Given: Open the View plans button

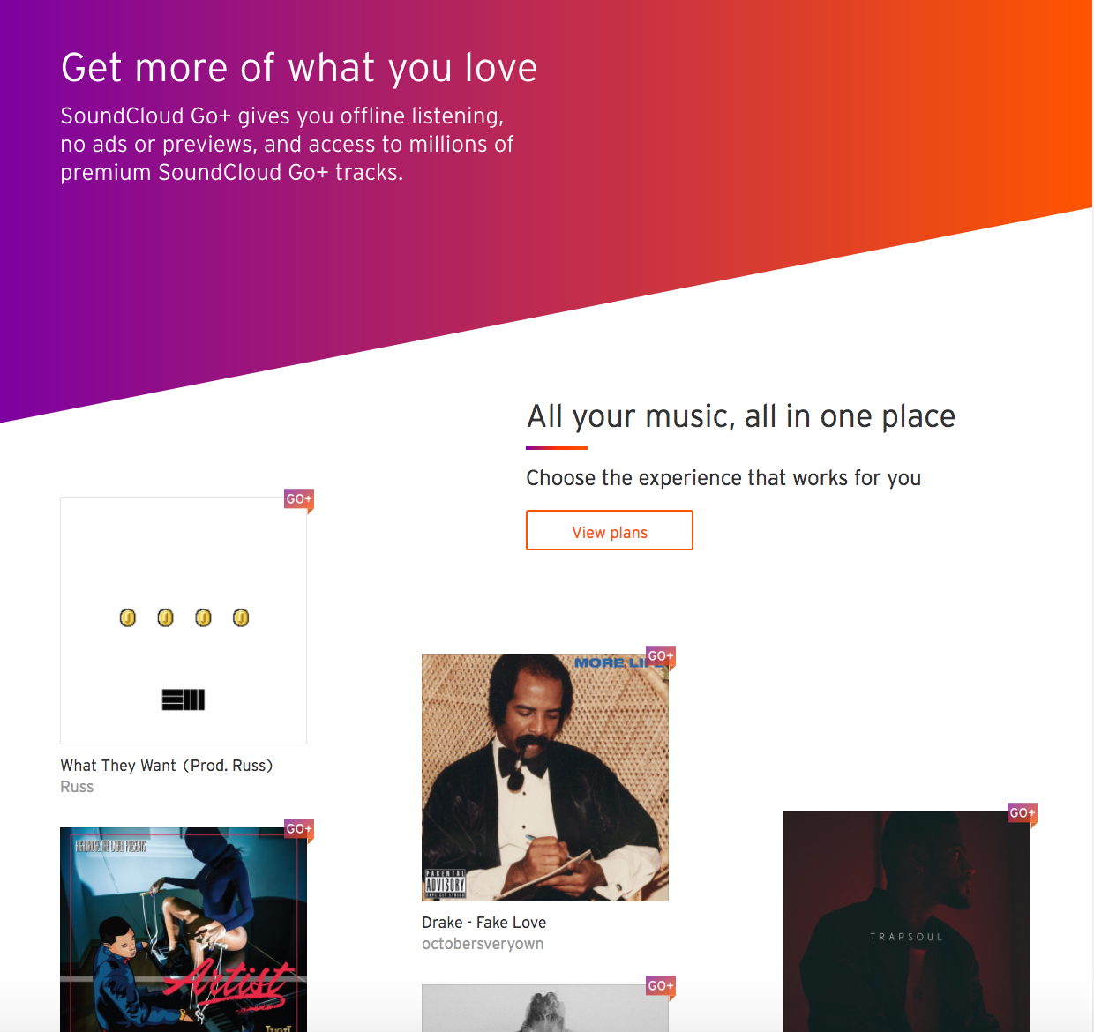Looking at the screenshot, I should 610,530.
